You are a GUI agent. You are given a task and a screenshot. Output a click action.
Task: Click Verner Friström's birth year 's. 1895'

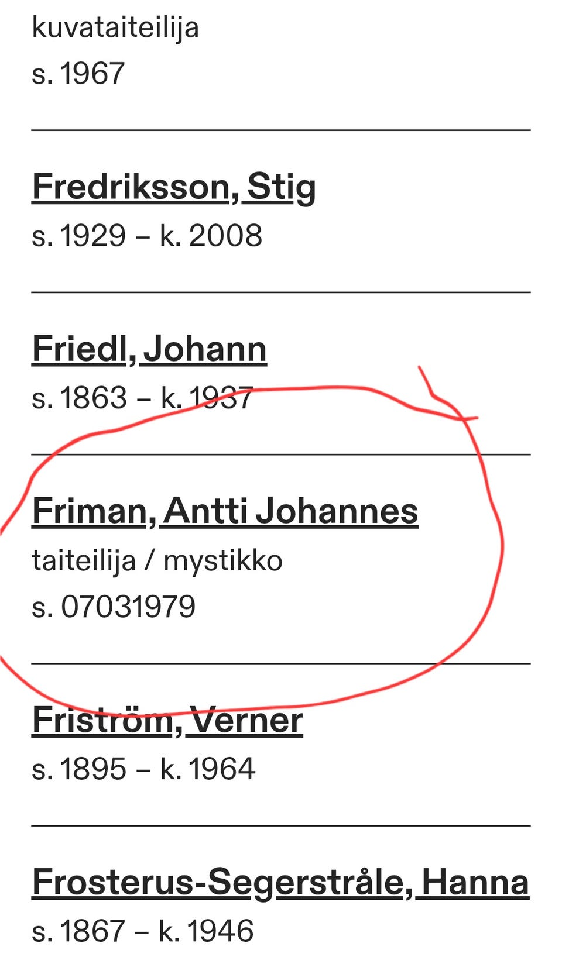[79, 769]
